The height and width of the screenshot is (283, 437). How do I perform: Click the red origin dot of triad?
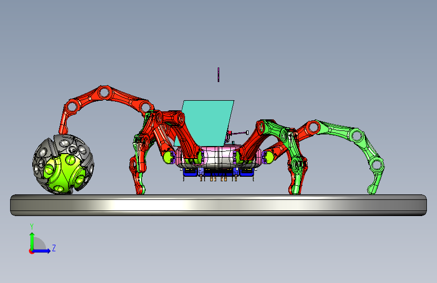(x=31, y=251)
